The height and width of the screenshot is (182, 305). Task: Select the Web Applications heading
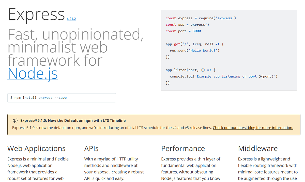[36, 149]
